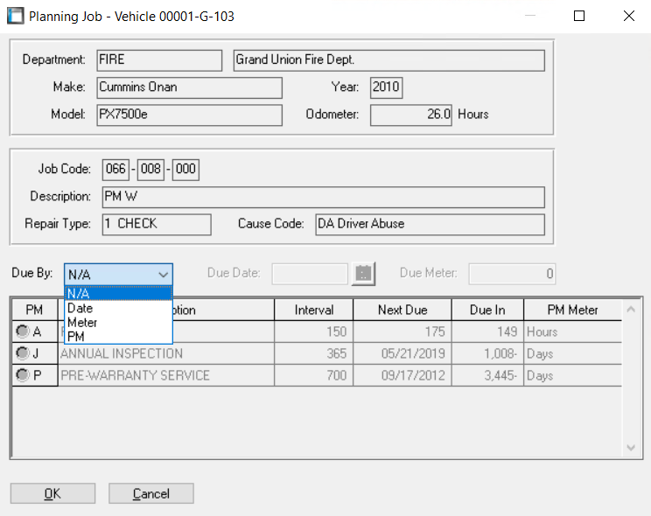Collapse the Due By dropdown arrow
The width and height of the screenshot is (651, 516).
point(163,275)
